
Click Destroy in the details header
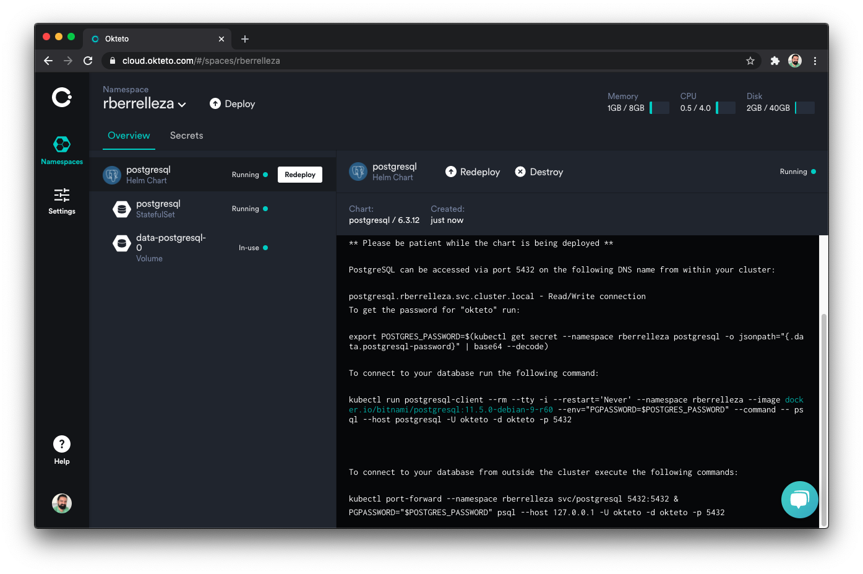[539, 172]
